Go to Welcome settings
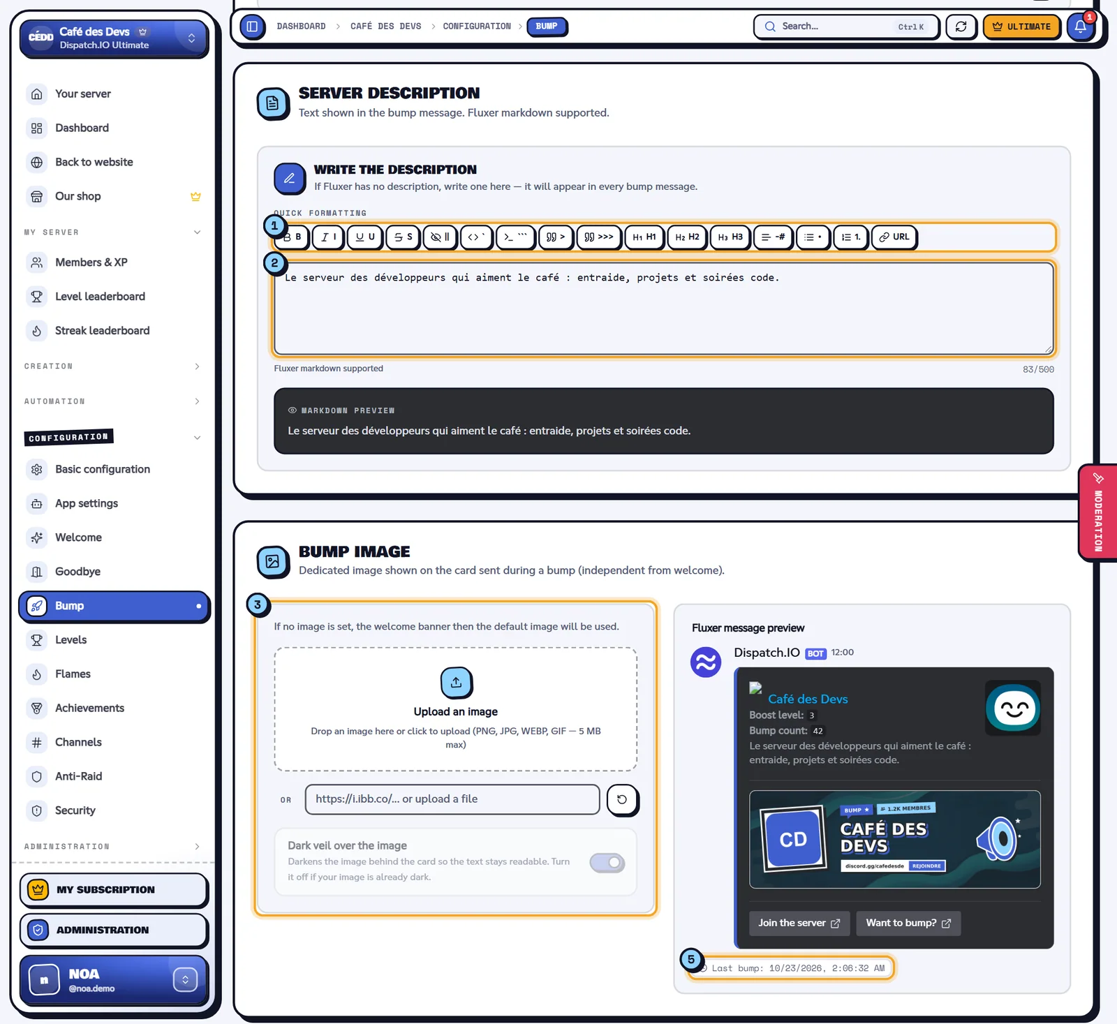Viewport: 1117px width, 1024px height. tap(114, 537)
